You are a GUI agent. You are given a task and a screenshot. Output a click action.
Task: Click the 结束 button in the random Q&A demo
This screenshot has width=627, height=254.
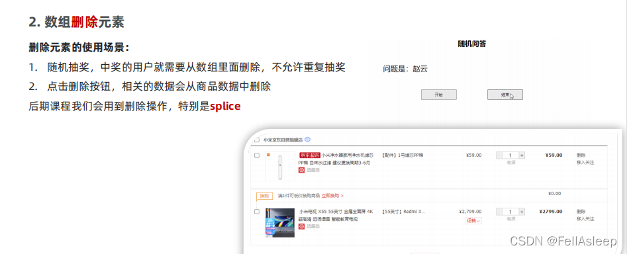coord(505,95)
